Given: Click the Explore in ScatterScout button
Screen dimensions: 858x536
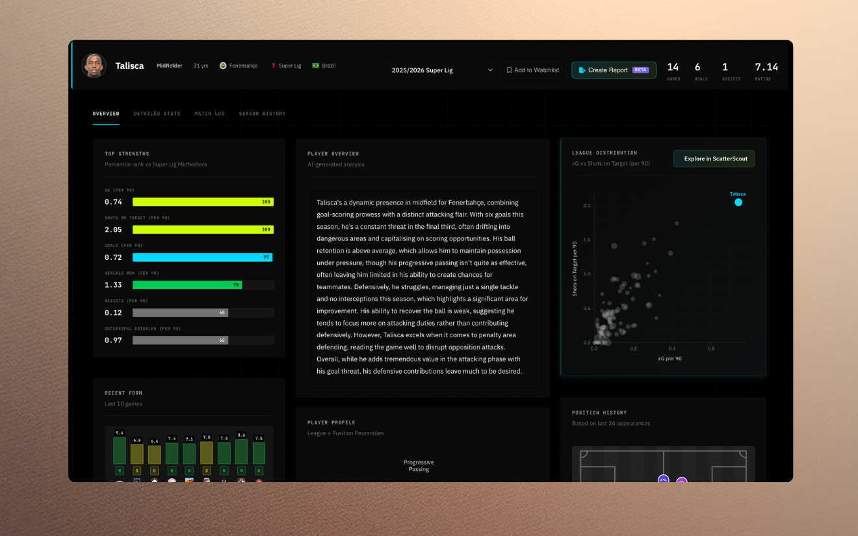Looking at the screenshot, I should tap(714, 159).
